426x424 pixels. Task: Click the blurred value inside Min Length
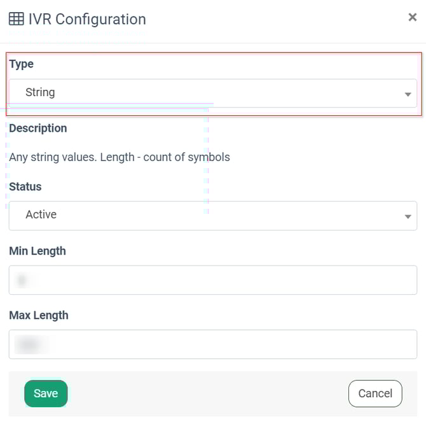tap(23, 280)
